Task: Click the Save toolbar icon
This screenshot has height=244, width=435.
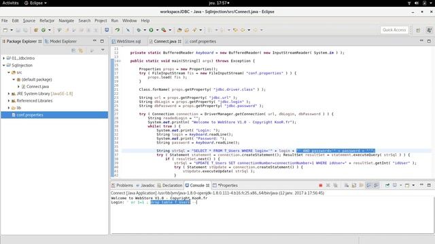Action: coord(18,30)
